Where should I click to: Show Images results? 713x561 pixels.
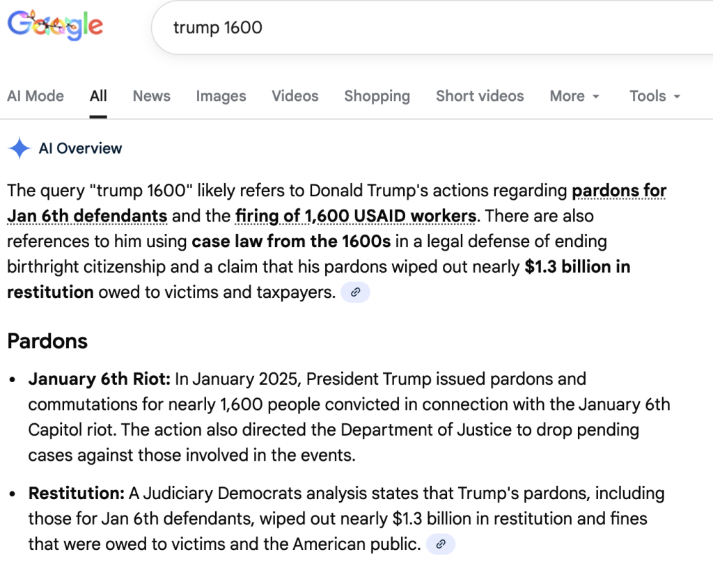tap(221, 96)
